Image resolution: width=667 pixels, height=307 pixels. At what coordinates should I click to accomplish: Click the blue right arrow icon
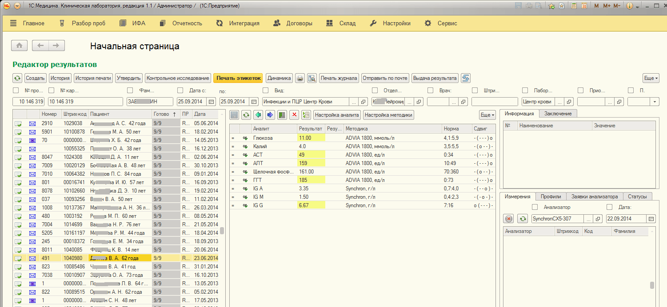pos(270,115)
